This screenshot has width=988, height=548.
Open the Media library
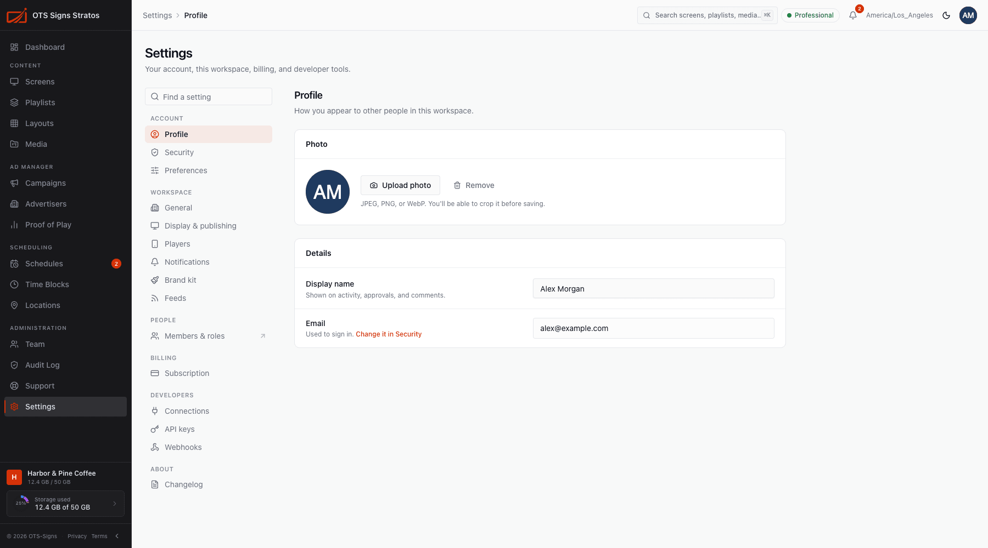(65, 144)
